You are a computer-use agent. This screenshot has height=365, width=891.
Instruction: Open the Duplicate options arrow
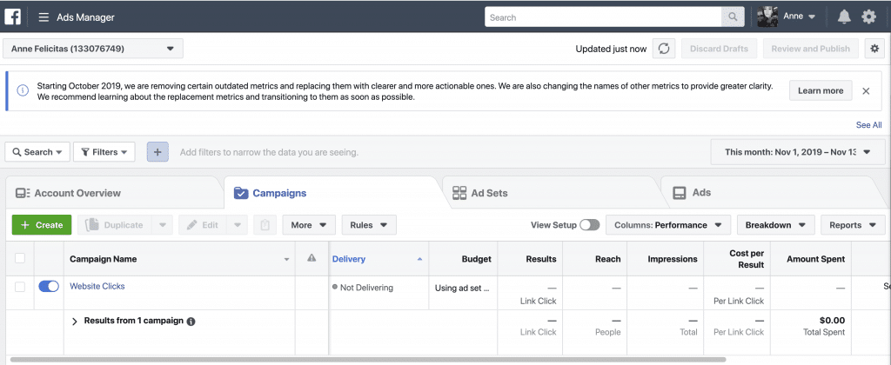pos(163,225)
